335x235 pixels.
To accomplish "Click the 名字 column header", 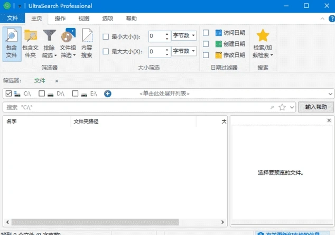I will pyautogui.click(x=37, y=121).
